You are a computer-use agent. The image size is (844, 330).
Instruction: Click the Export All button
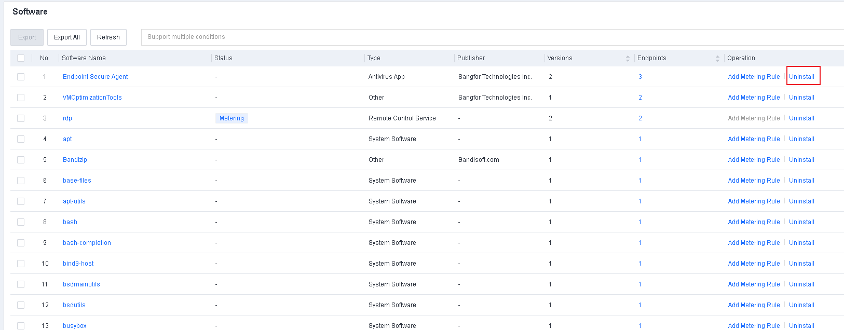[x=67, y=37]
